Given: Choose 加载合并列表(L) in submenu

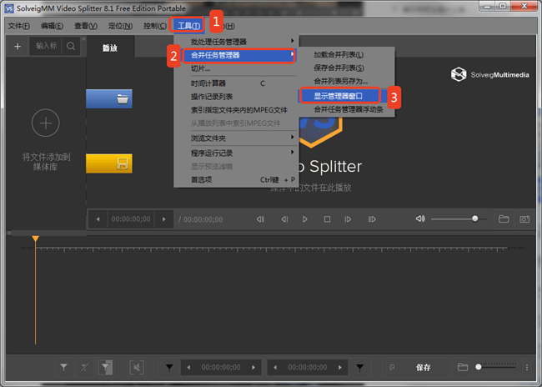Looking at the screenshot, I should click(x=347, y=55).
